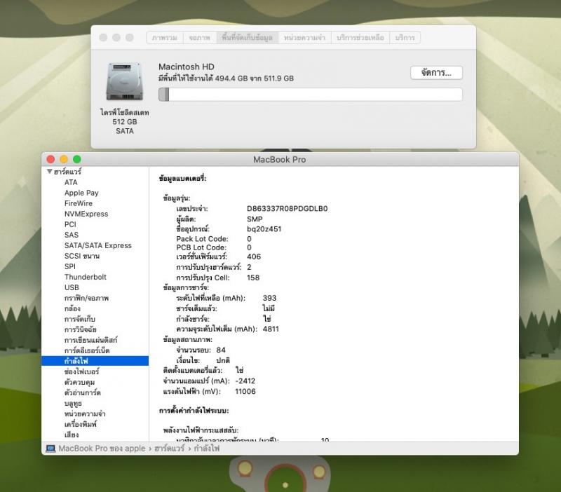Select กราฟิก/จอภาพ in the sidebar
The width and height of the screenshot is (561, 492).
(x=86, y=298)
